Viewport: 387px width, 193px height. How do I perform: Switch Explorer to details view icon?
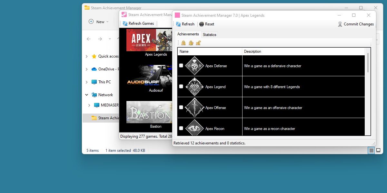pos(371,150)
